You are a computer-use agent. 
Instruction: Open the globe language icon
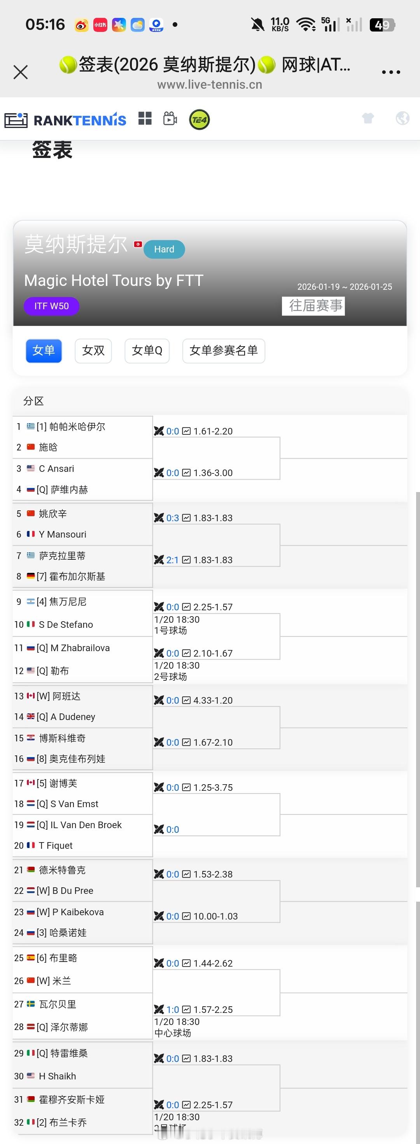point(402,119)
